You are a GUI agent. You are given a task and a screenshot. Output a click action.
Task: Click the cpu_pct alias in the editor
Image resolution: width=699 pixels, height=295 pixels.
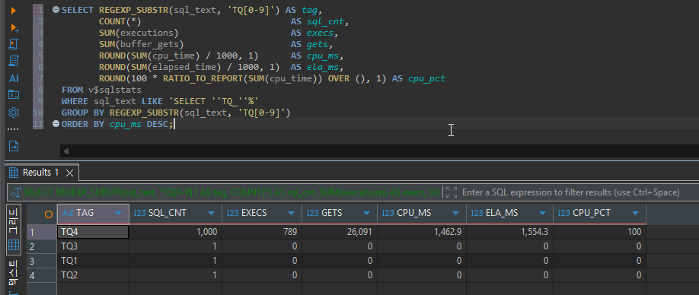pyautogui.click(x=426, y=79)
